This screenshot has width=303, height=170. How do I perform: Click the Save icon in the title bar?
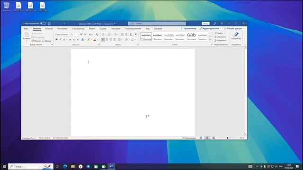[49, 24]
